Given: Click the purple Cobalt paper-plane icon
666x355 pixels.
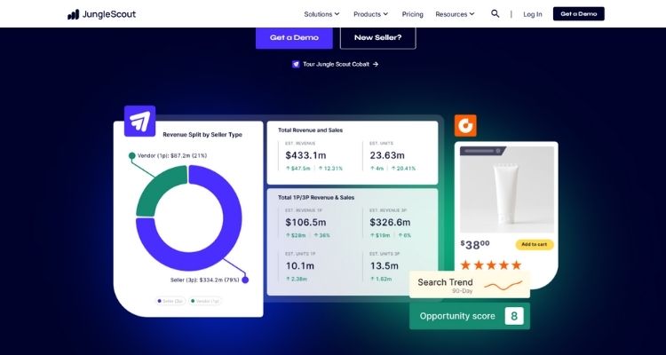Looking at the screenshot, I should [x=139, y=121].
